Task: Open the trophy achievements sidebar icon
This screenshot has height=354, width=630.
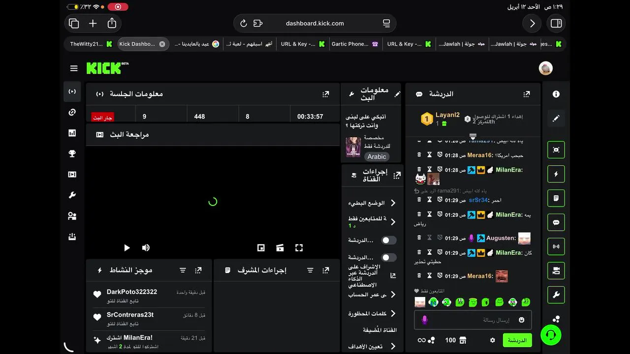Action: [72, 153]
